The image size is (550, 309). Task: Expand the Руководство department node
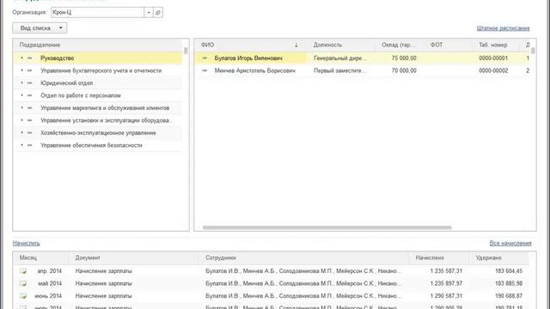(21, 58)
